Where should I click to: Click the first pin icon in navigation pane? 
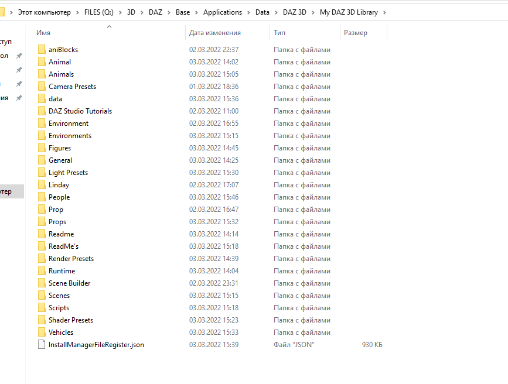19,56
